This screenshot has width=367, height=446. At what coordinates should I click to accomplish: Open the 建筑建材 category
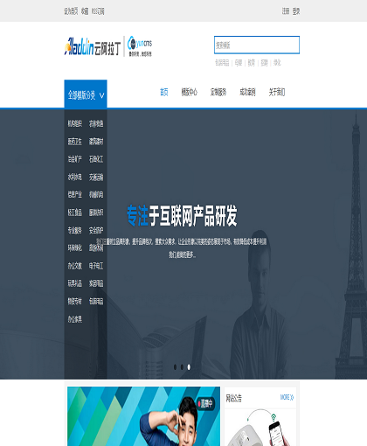pos(96,142)
